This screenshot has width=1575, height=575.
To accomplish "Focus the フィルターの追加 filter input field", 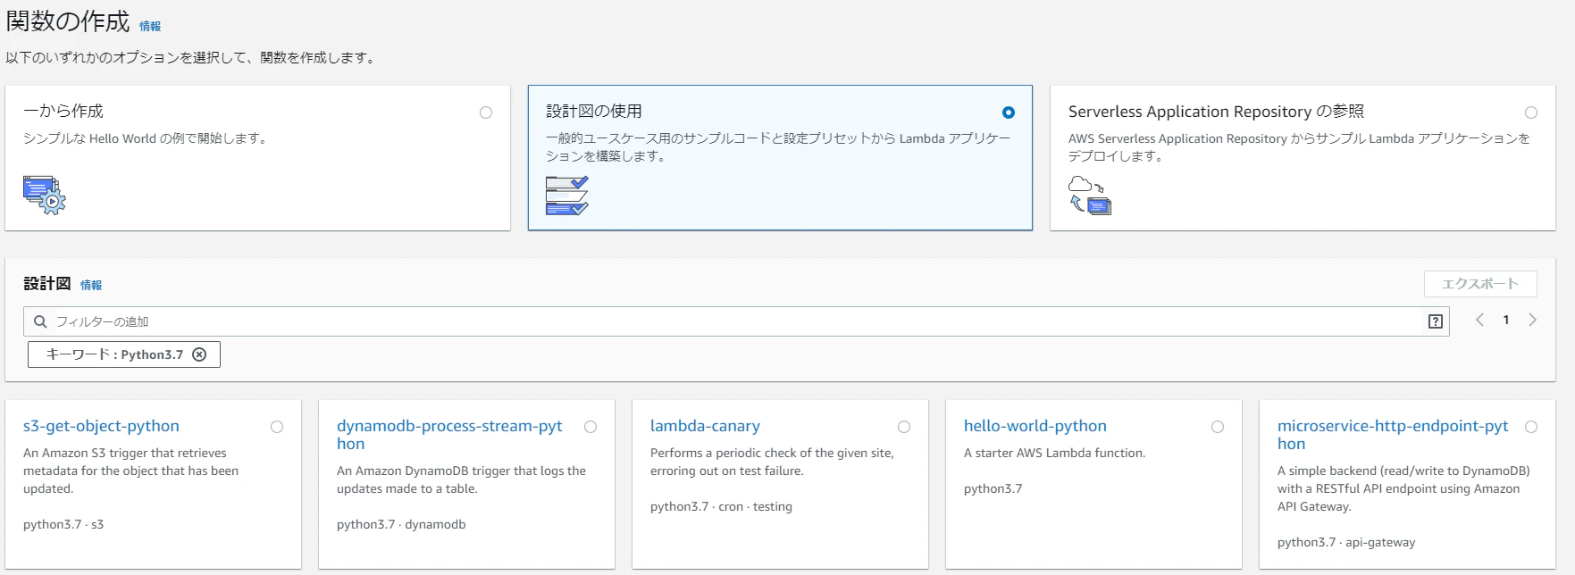I will point(736,321).
